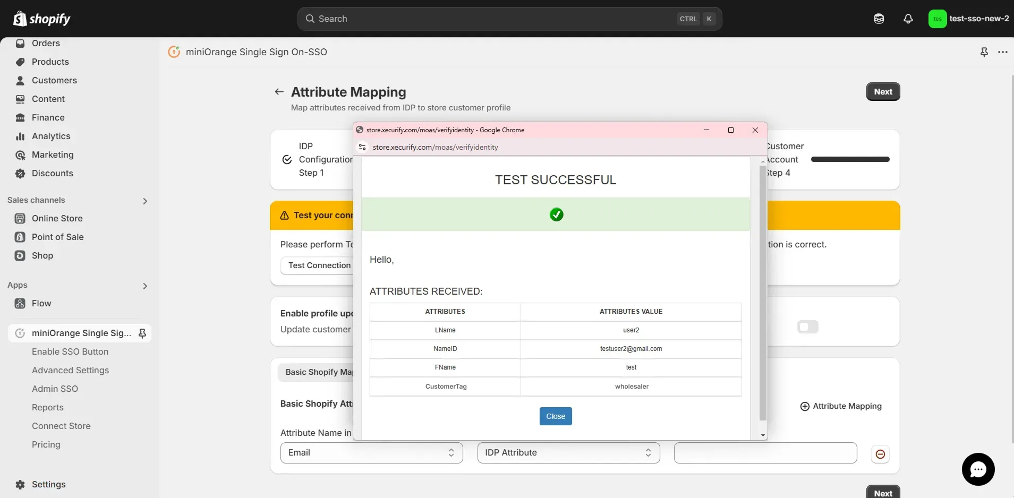Select miniOrange Single Sign app item

tap(80, 333)
